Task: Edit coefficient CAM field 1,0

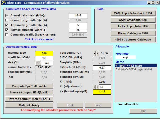Action: [44, 58]
